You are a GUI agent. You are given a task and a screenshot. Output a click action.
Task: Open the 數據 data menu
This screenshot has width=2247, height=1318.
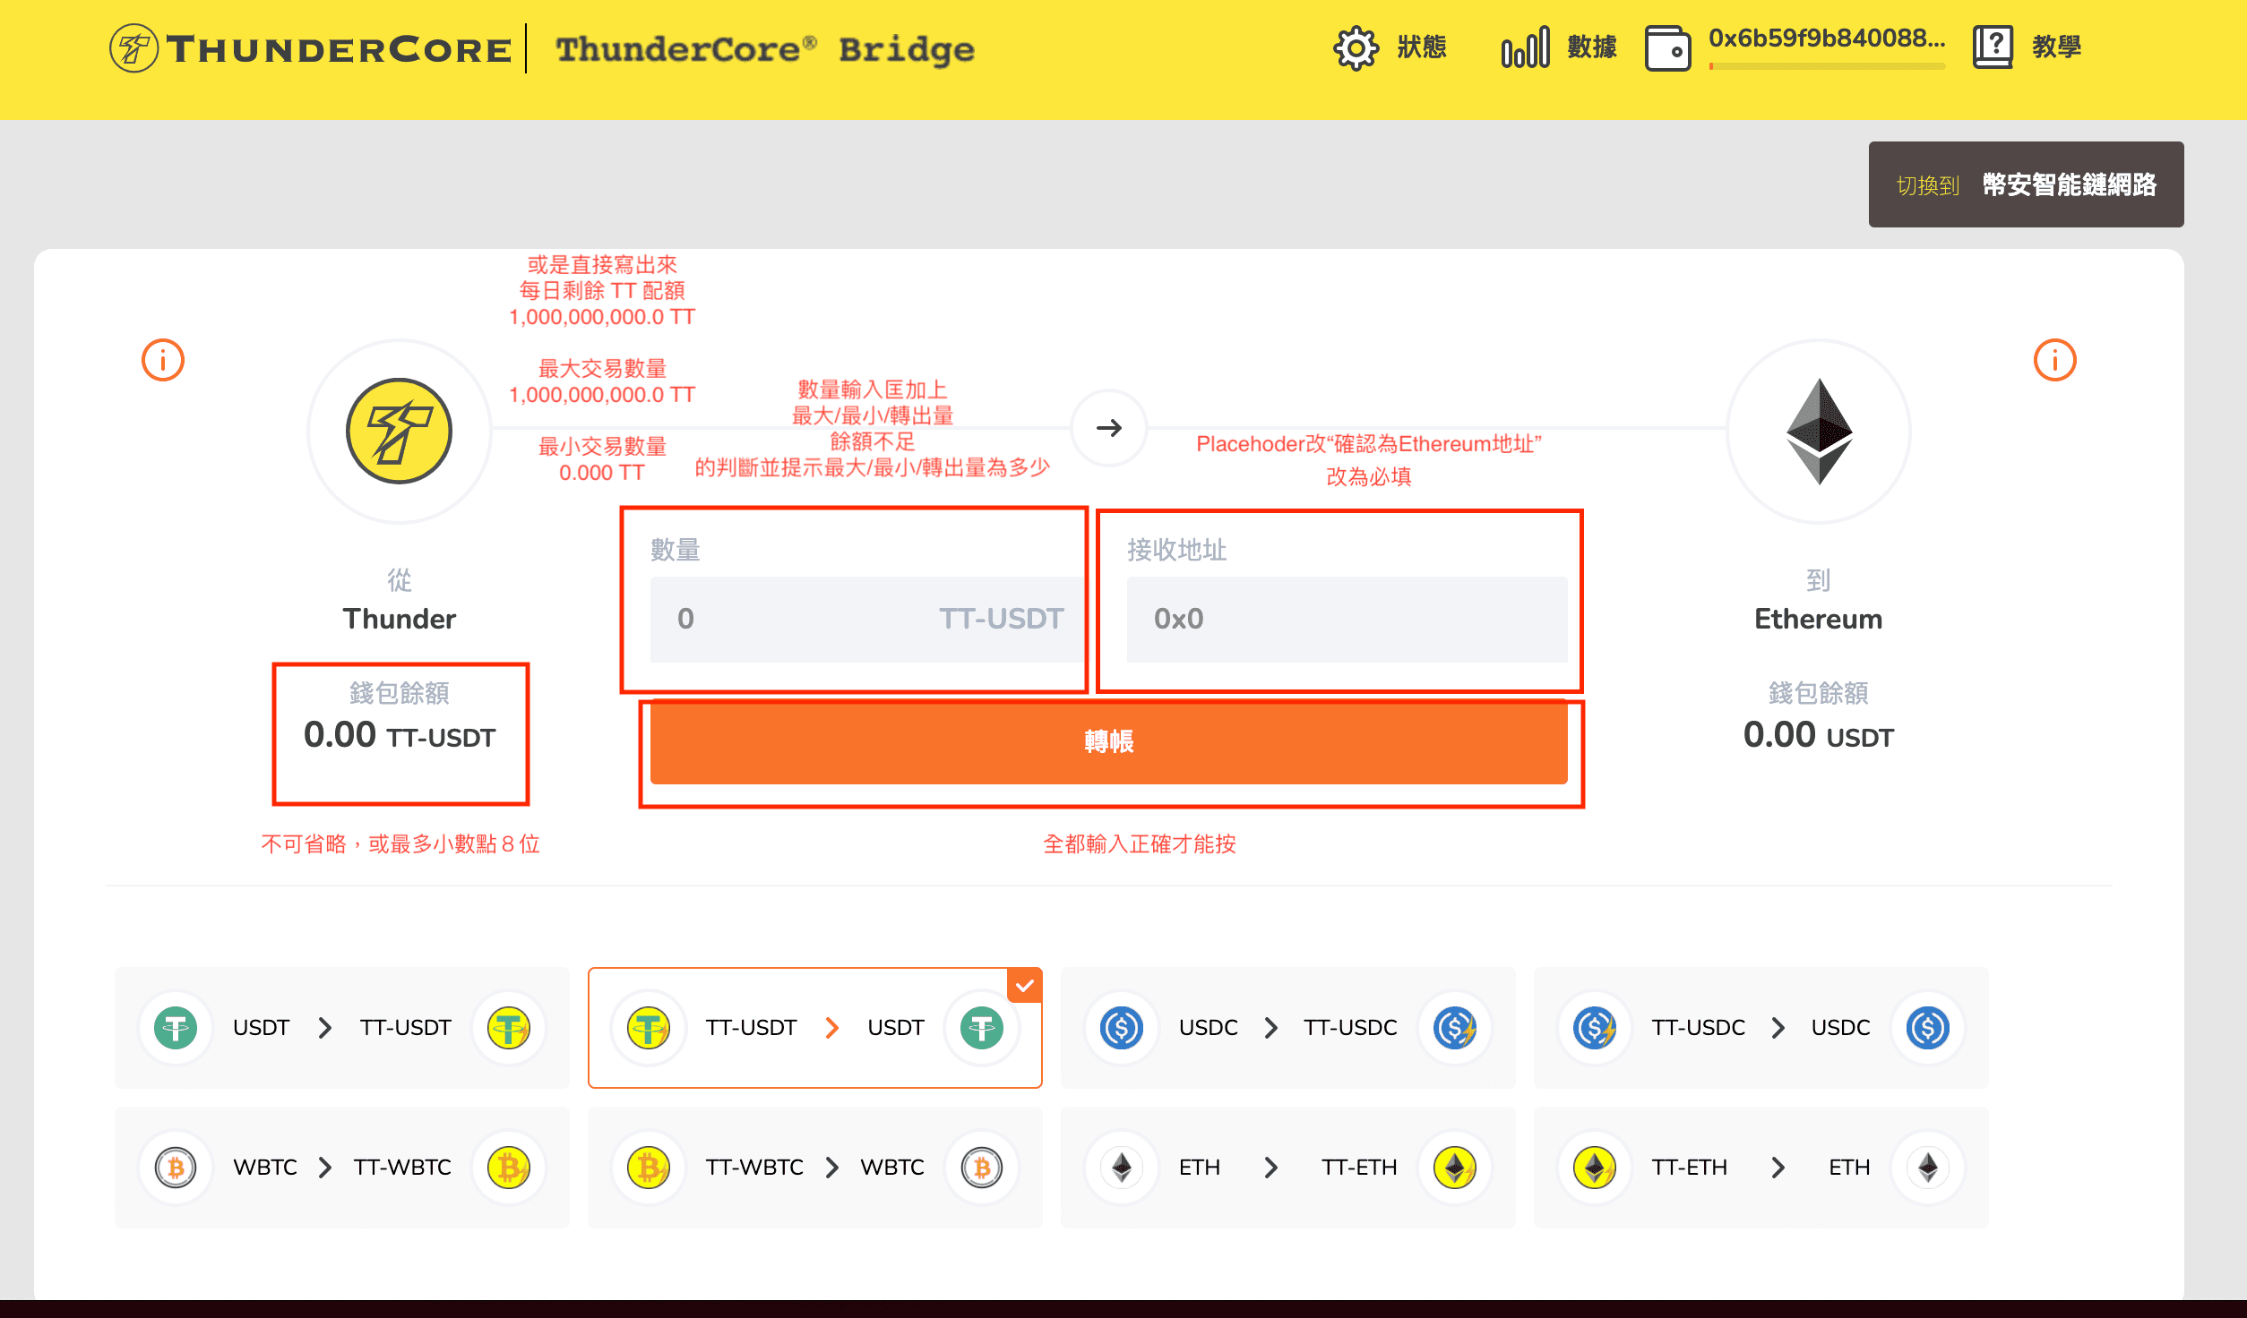click(1592, 47)
